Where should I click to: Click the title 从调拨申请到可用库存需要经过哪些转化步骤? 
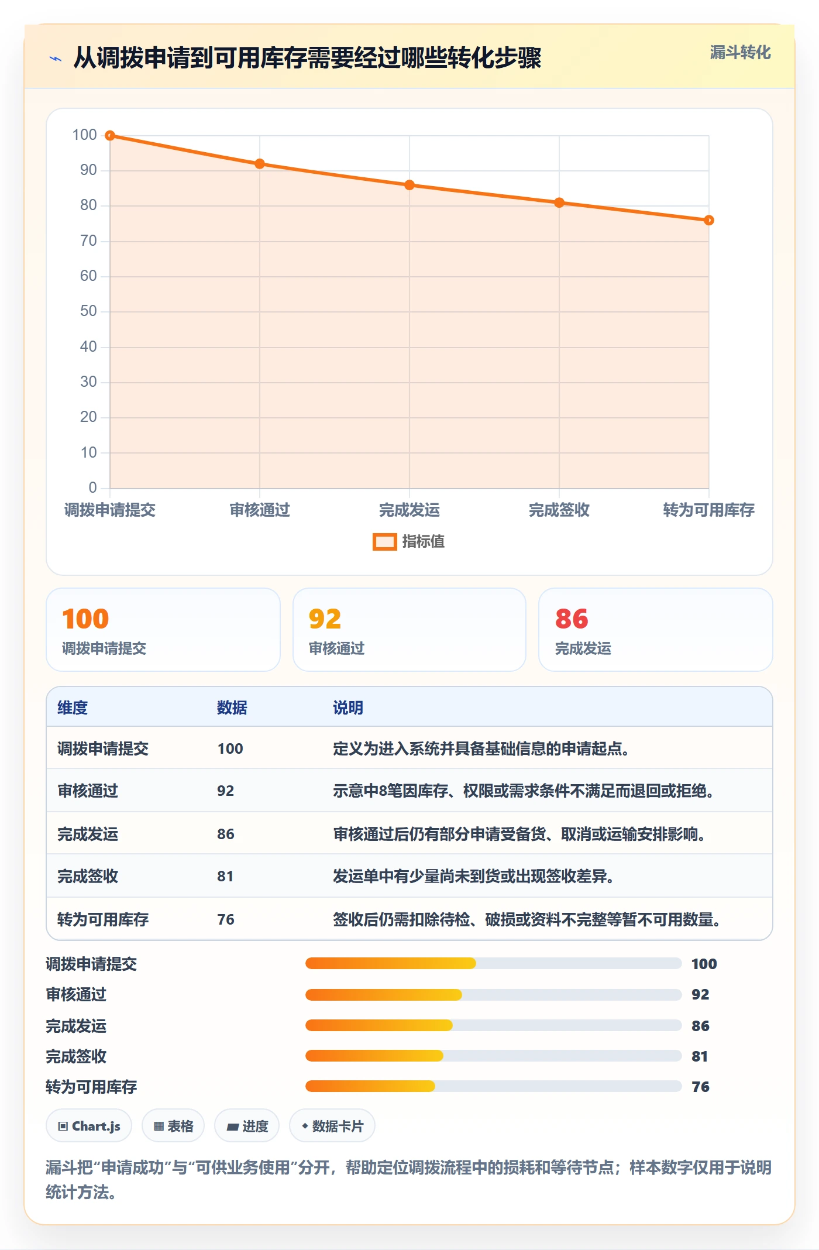tap(307, 58)
